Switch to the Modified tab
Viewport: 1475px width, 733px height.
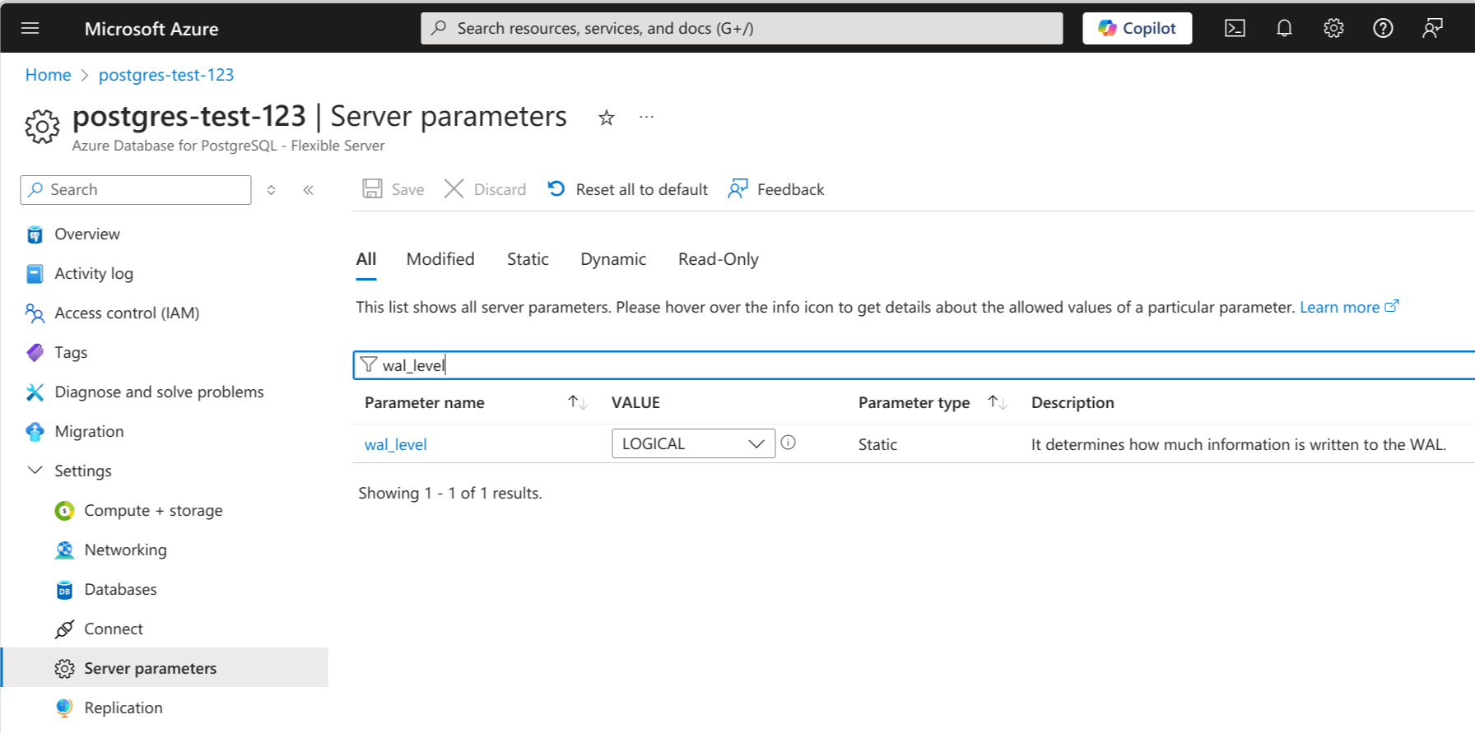click(440, 259)
